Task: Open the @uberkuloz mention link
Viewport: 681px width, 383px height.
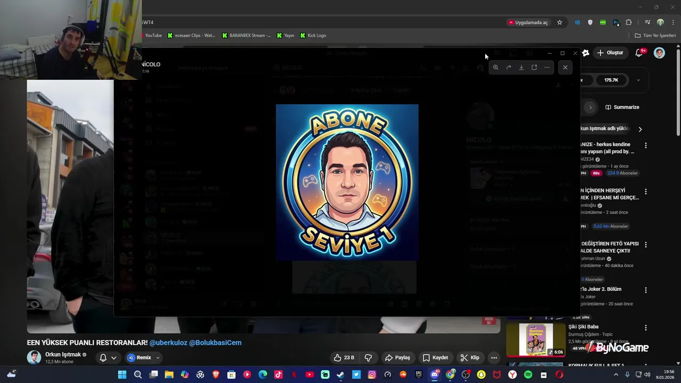Action: tap(168, 343)
